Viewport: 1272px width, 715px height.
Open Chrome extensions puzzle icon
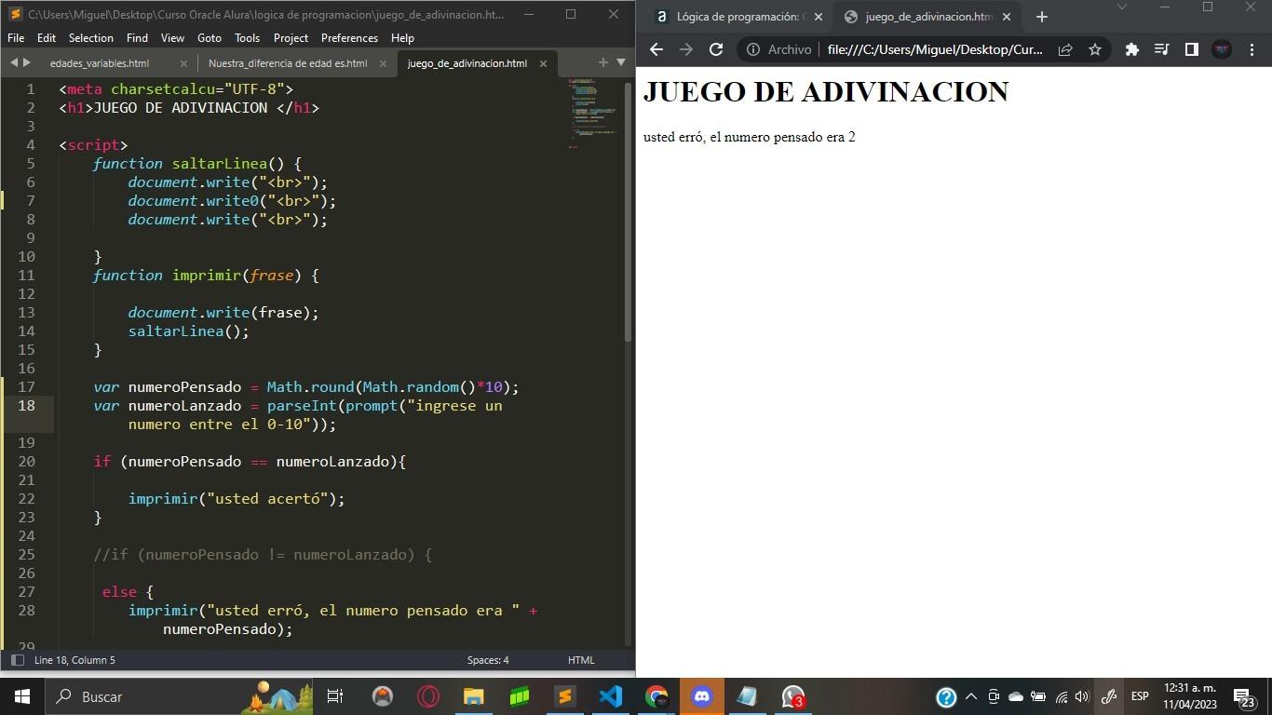(x=1132, y=49)
